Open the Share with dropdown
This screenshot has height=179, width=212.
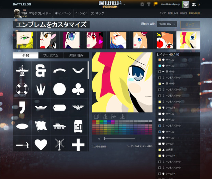click(x=167, y=24)
